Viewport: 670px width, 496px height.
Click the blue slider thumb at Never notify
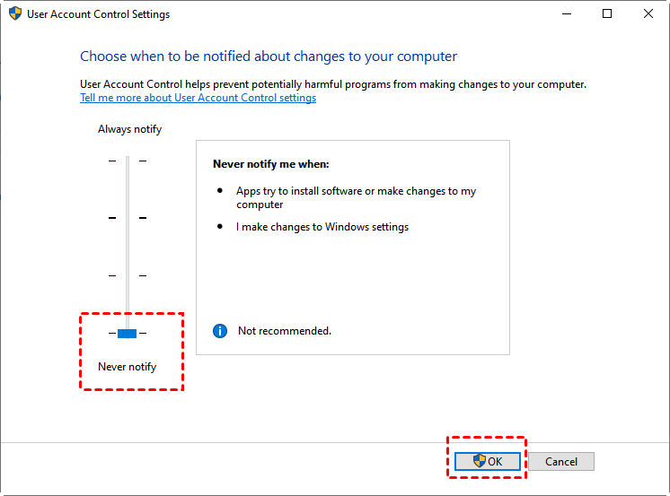point(128,334)
